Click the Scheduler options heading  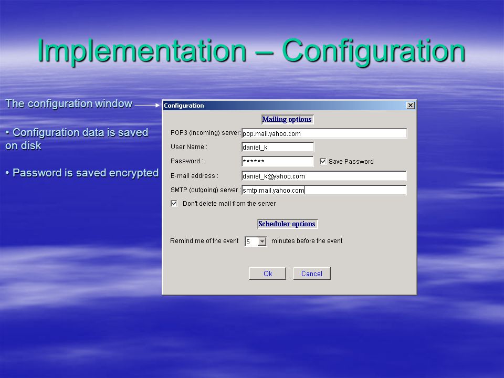pyautogui.click(x=287, y=224)
